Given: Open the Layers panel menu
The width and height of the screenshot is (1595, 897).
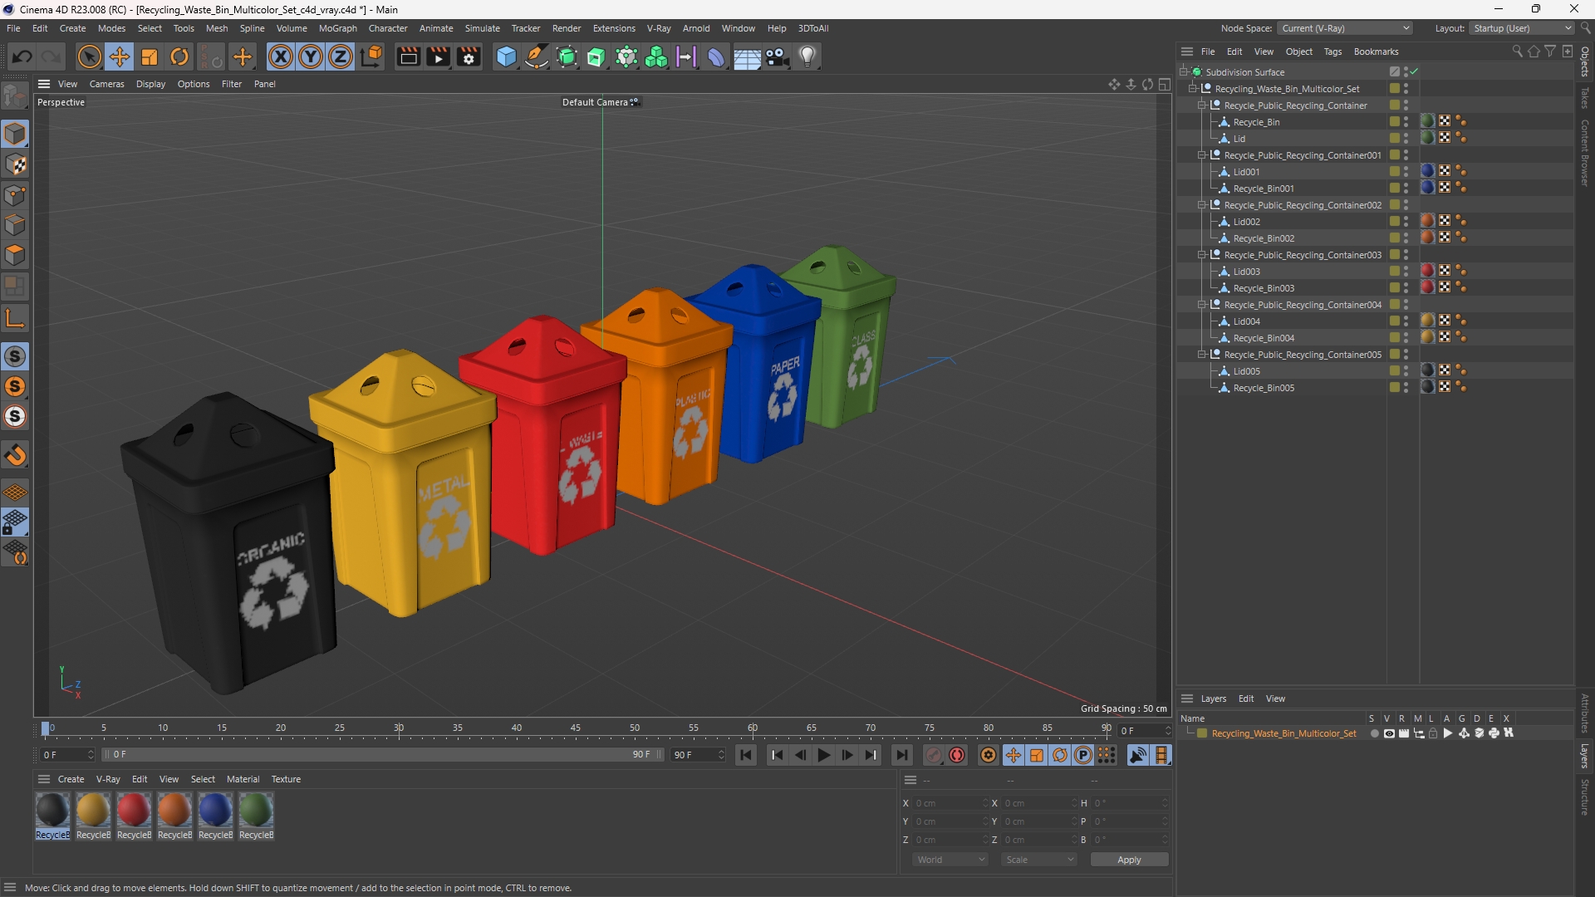Looking at the screenshot, I should [x=1213, y=698].
